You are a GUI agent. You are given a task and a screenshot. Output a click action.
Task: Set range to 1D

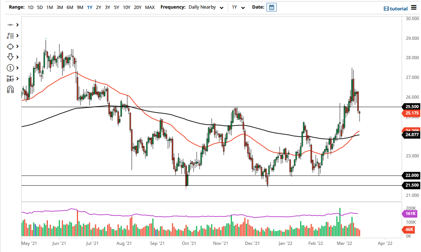coord(31,7)
